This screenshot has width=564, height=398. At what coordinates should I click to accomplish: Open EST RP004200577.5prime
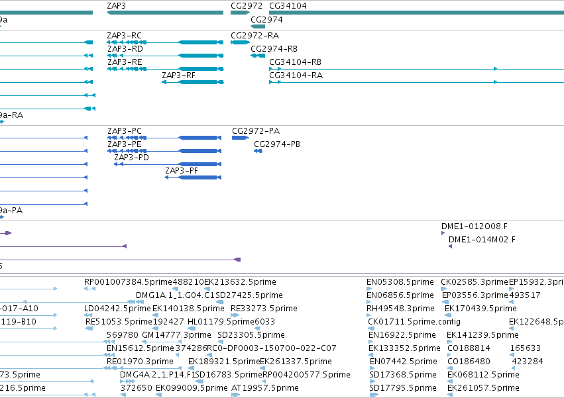coord(306,375)
